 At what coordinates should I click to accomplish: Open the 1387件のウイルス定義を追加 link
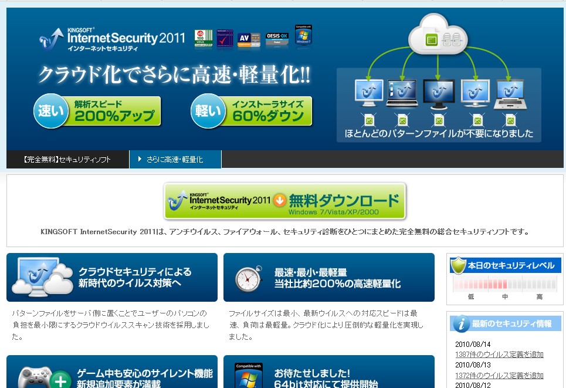tap(499, 355)
